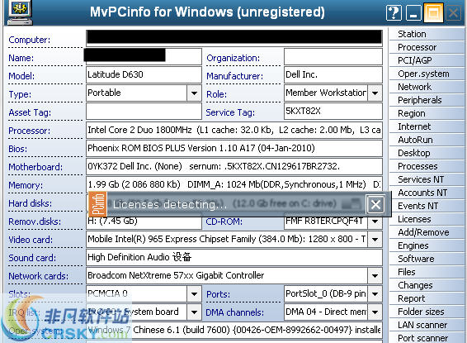Click the Memory field 1.99 Gb
This screenshot has width=467, height=343.
(x=234, y=184)
